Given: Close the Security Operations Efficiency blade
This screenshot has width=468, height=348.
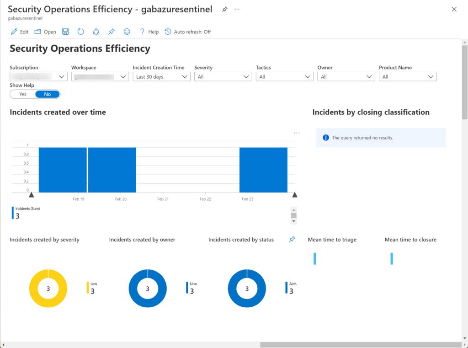Looking at the screenshot, I should [x=454, y=9].
